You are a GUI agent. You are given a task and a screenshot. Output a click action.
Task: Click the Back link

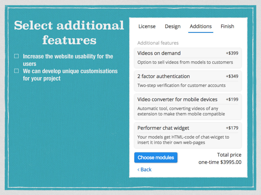point(145,170)
